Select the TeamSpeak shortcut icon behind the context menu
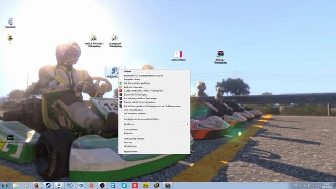336x189 pixels. pos(112,72)
